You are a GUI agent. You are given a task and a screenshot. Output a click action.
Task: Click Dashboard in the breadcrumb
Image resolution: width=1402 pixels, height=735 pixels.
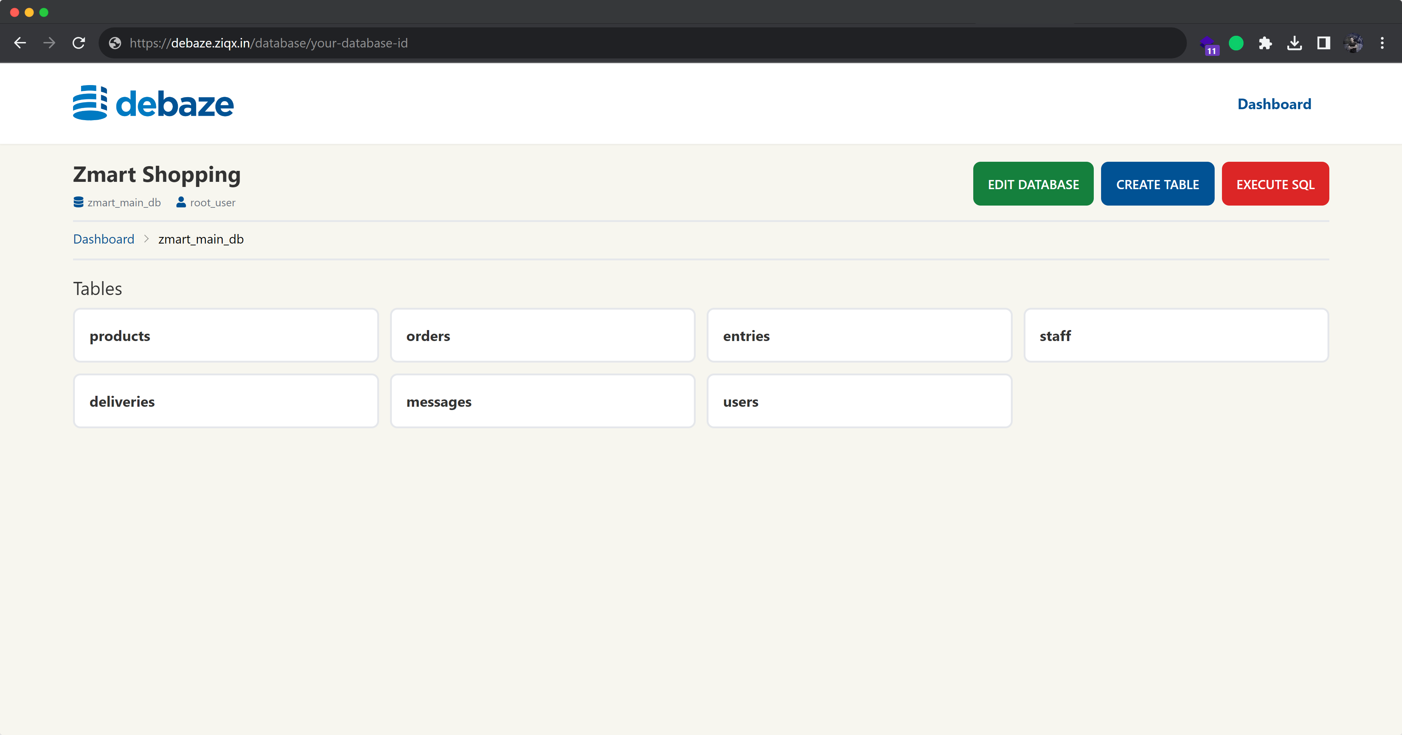[103, 239]
